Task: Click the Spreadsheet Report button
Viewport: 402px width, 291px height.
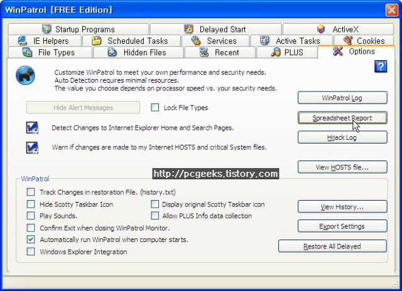Action: (342, 118)
